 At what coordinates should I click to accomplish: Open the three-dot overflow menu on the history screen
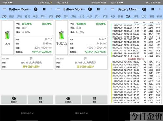(x=159, y=9)
